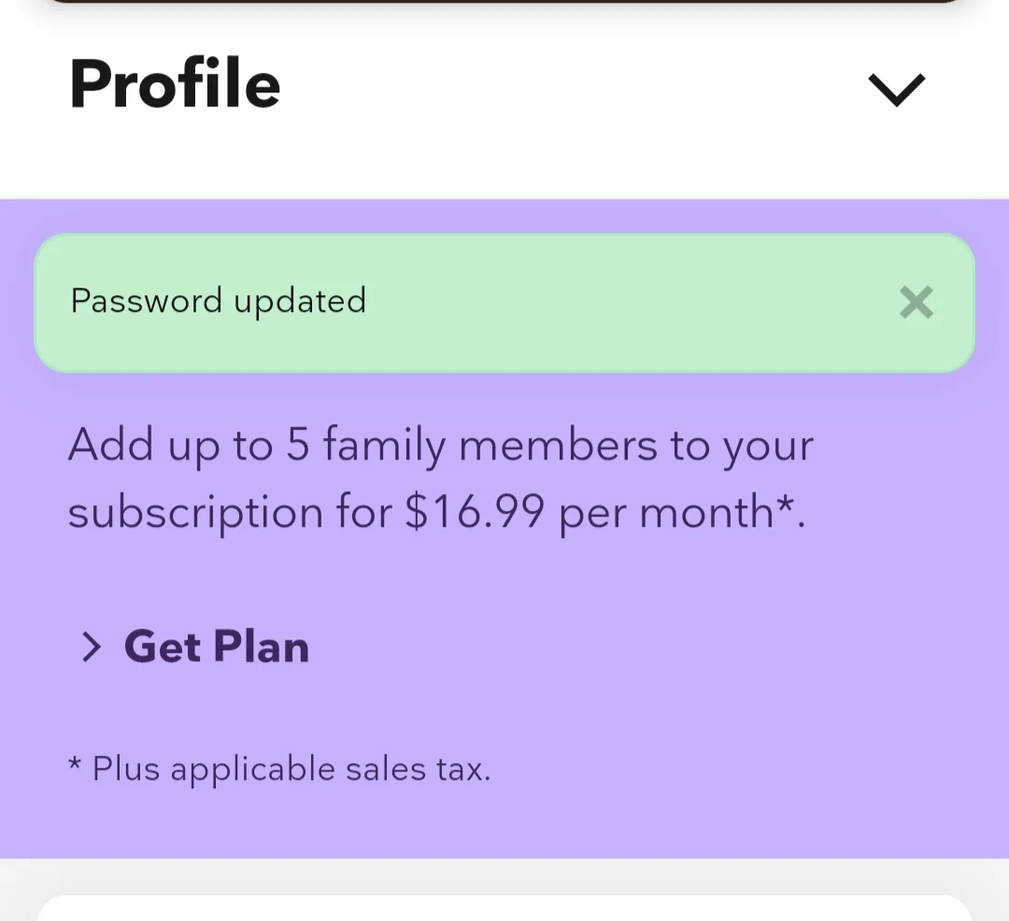
Task: Select the $16.99 per month price
Action: point(589,513)
